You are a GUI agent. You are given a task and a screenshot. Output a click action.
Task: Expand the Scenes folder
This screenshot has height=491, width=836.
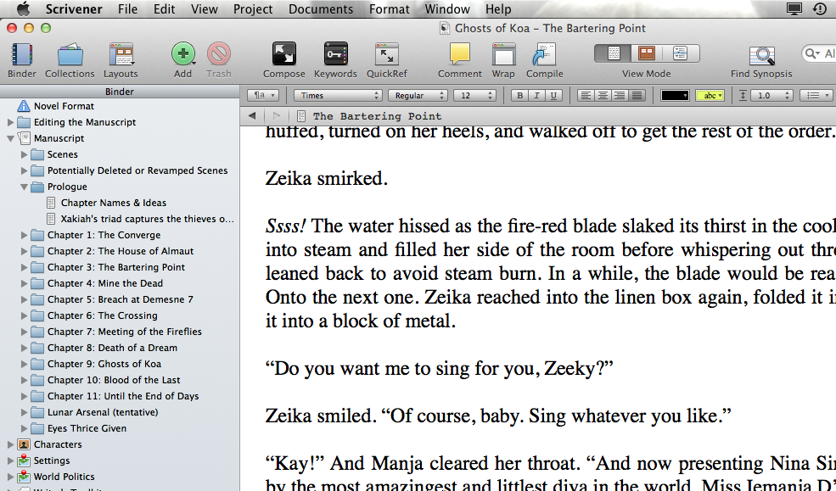click(24, 154)
